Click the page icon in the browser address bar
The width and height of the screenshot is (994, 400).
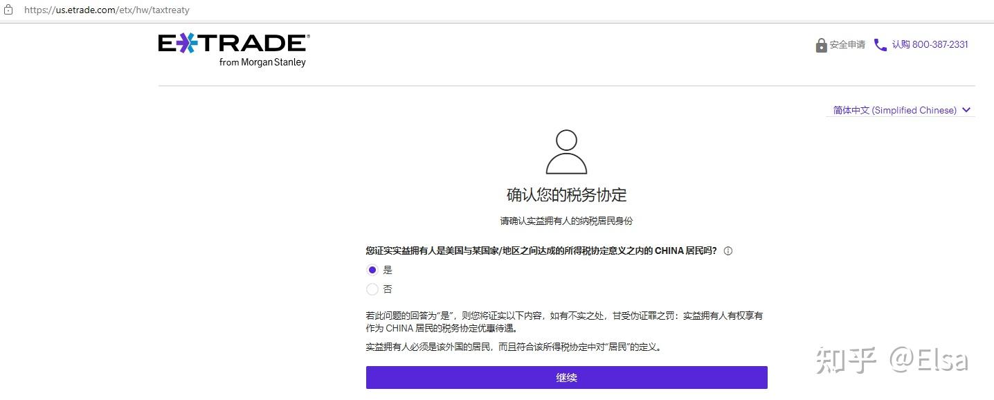[x=8, y=10]
